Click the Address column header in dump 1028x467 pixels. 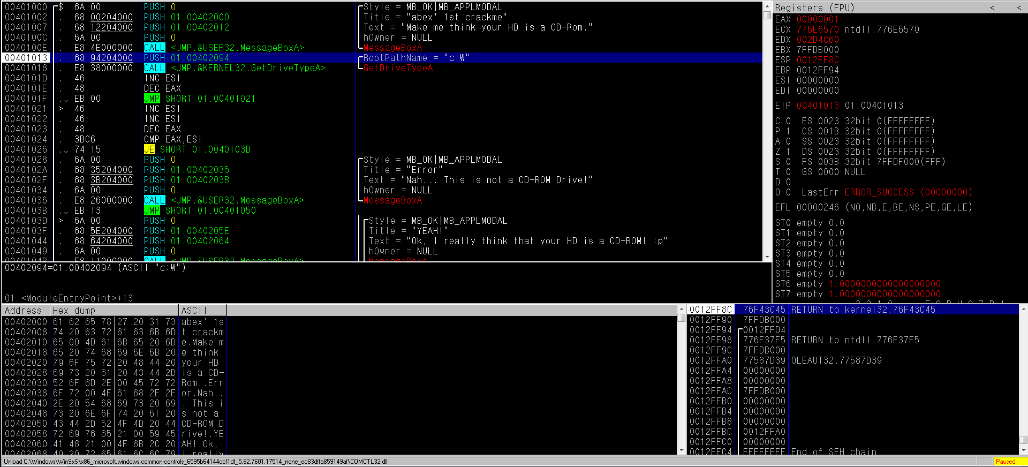point(26,311)
